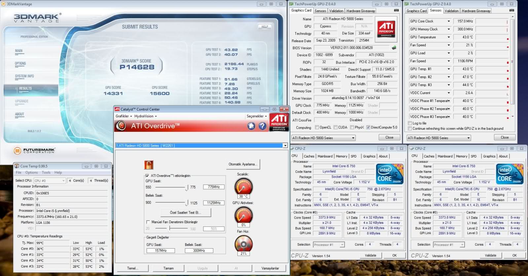528x276 pixels.
Task: Open the Tools menu in Core Temp
Action: coord(46,172)
